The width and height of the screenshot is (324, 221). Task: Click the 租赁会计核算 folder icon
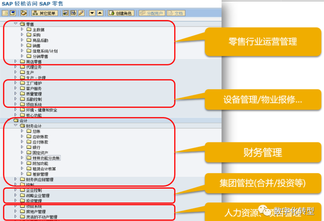point(29,169)
